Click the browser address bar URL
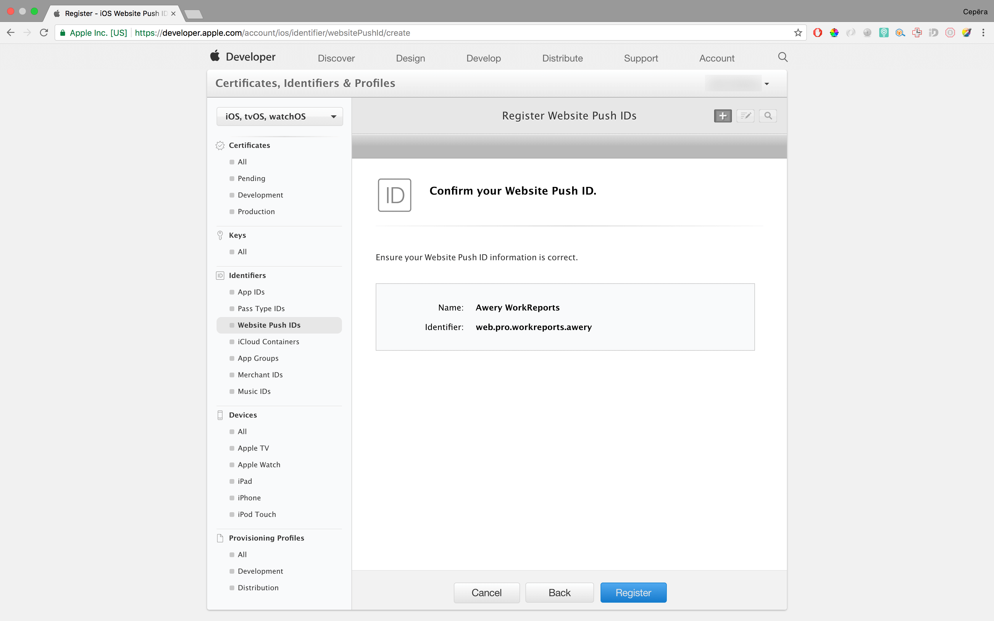The width and height of the screenshot is (994, 621). [x=272, y=33]
